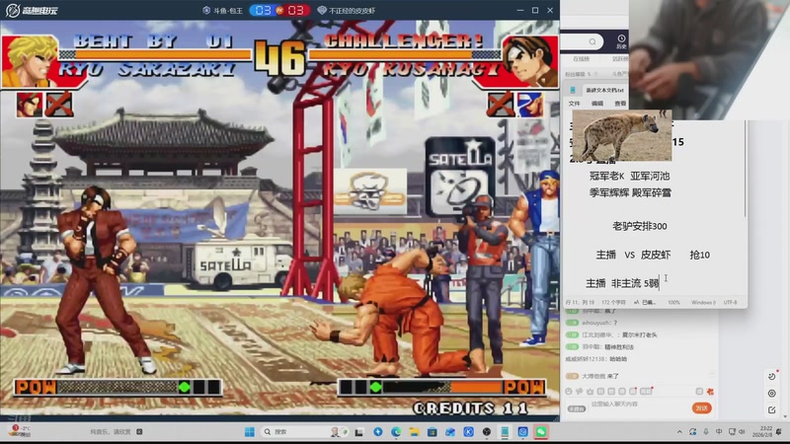Open WeChat from the taskbar
The width and height of the screenshot is (790, 444).
click(x=540, y=432)
